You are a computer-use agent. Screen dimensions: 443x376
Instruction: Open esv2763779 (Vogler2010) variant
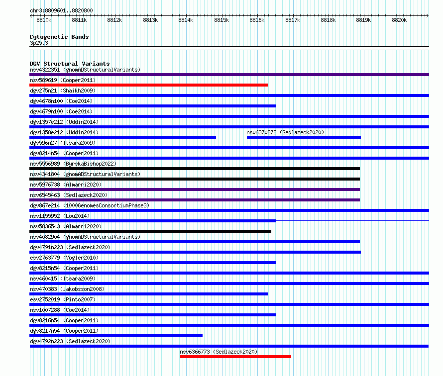point(64,258)
